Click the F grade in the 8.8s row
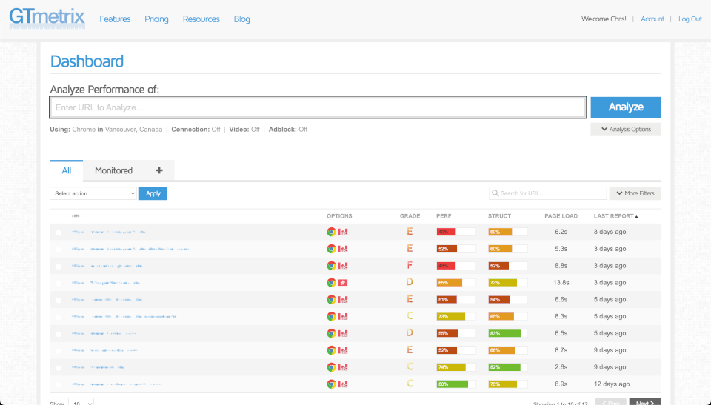 click(410, 265)
